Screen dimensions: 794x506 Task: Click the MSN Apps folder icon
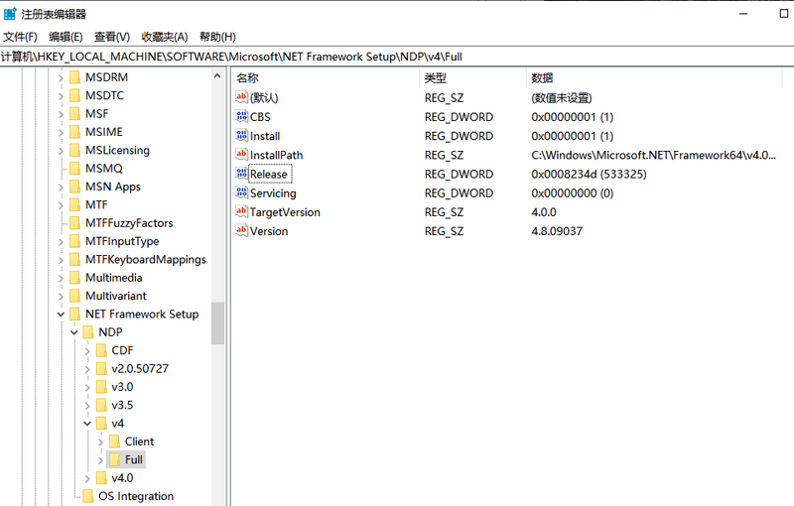click(x=74, y=187)
